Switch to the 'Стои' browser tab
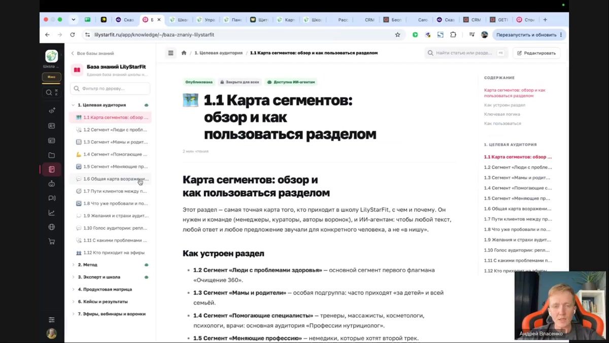 pos(525,20)
